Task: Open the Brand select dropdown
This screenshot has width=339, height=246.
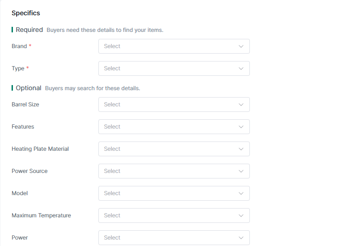Action: [174, 46]
